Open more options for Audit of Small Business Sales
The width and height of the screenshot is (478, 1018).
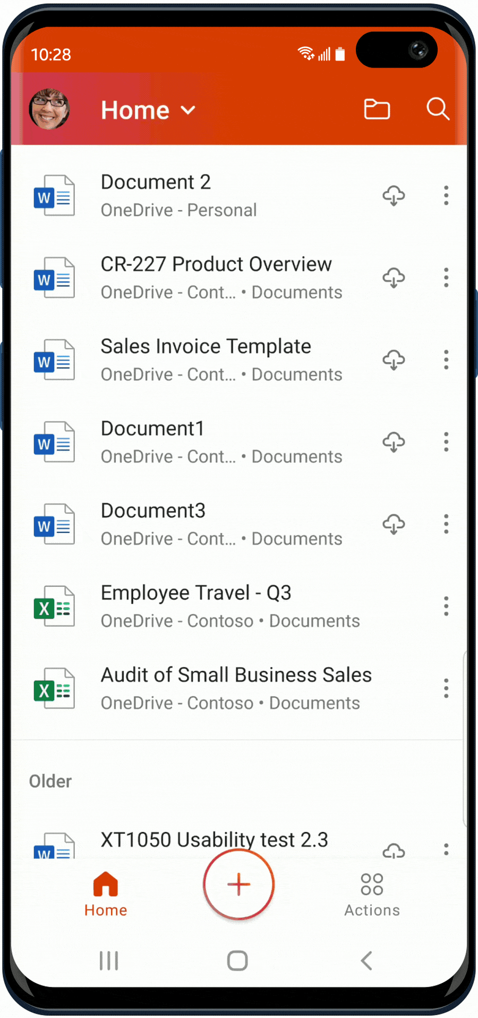(x=446, y=688)
